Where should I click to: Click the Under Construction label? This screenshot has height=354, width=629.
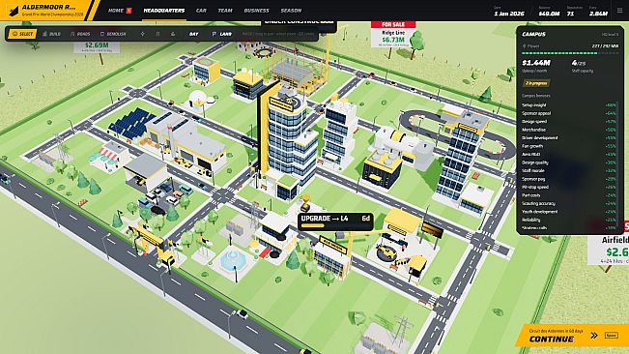pos(299,22)
